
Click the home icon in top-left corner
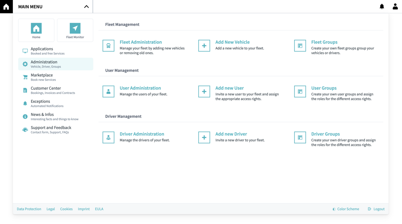[x=6, y=7]
